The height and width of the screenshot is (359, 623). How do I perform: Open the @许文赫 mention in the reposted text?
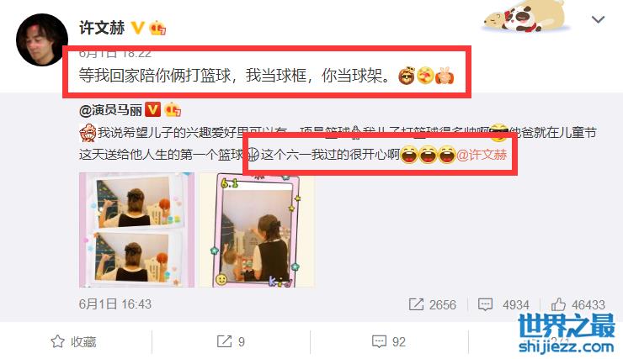(x=482, y=155)
